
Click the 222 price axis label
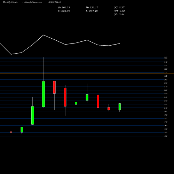166,104
